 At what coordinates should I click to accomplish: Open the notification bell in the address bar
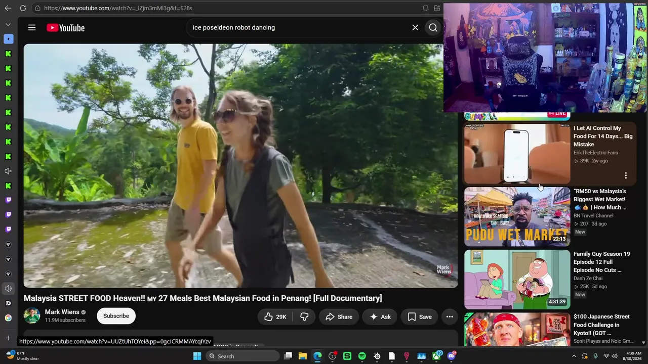coord(425,8)
